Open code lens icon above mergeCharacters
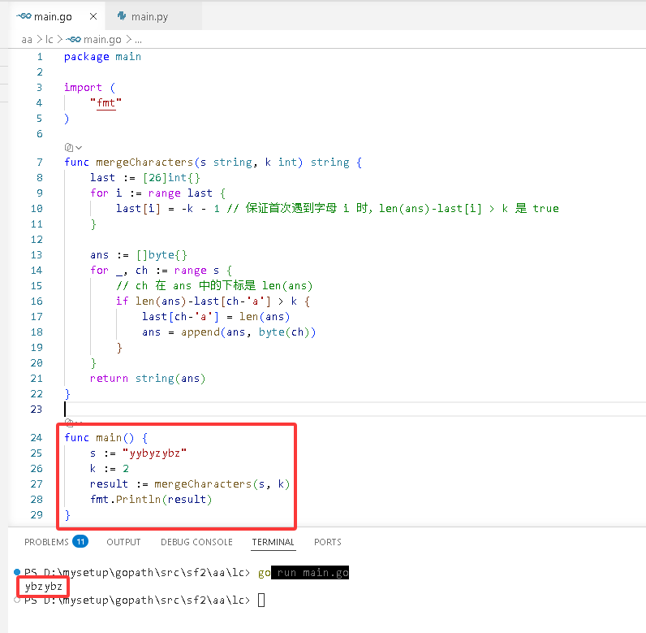646x633 pixels. pos(69,147)
